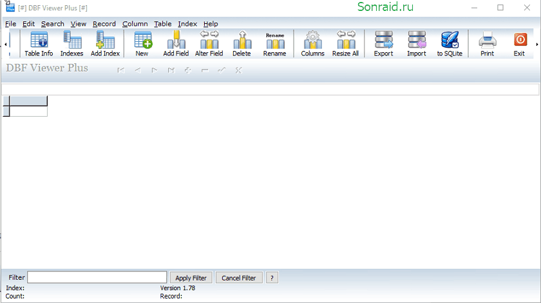This screenshot has height=303, width=541.
Task: Go to the previous record
Action: 138,70
